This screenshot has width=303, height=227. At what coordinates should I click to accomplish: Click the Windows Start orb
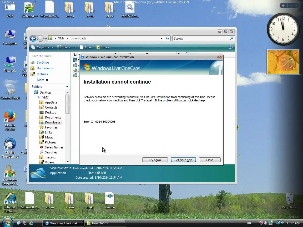(8, 223)
